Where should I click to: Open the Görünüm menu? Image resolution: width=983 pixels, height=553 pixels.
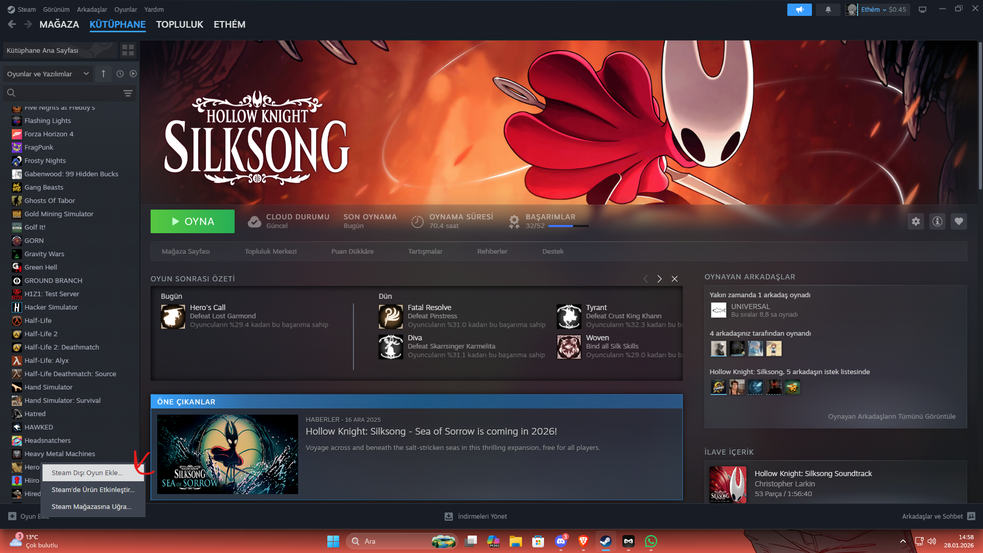(56, 10)
